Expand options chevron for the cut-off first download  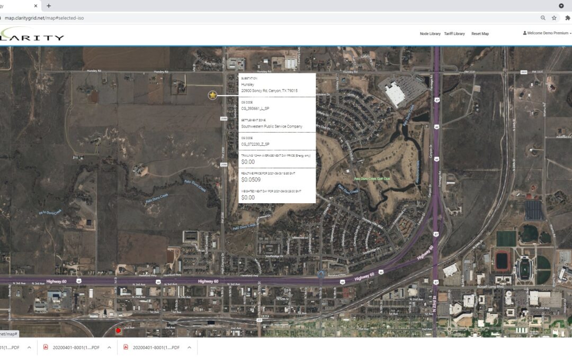[29, 347]
